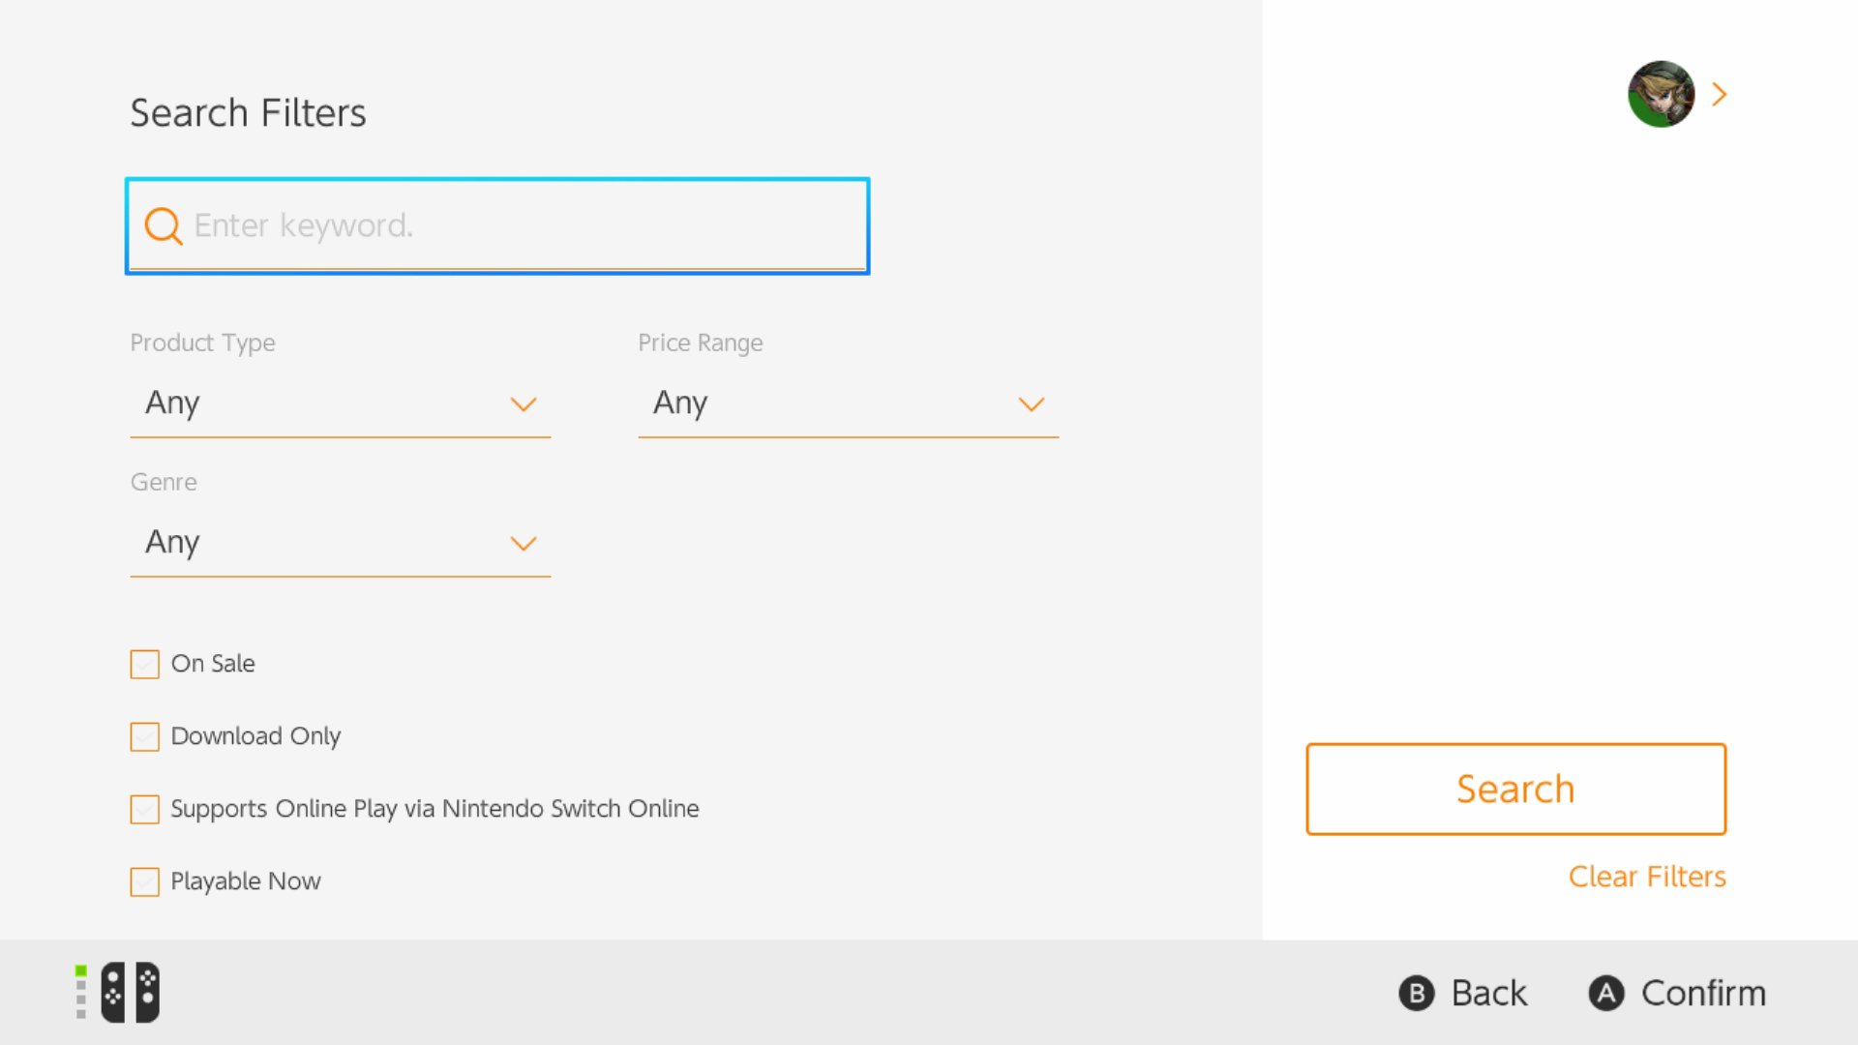Open the Product Type dropdown

(340, 403)
